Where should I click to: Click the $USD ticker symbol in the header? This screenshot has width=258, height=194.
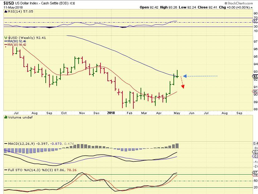tap(9, 3)
